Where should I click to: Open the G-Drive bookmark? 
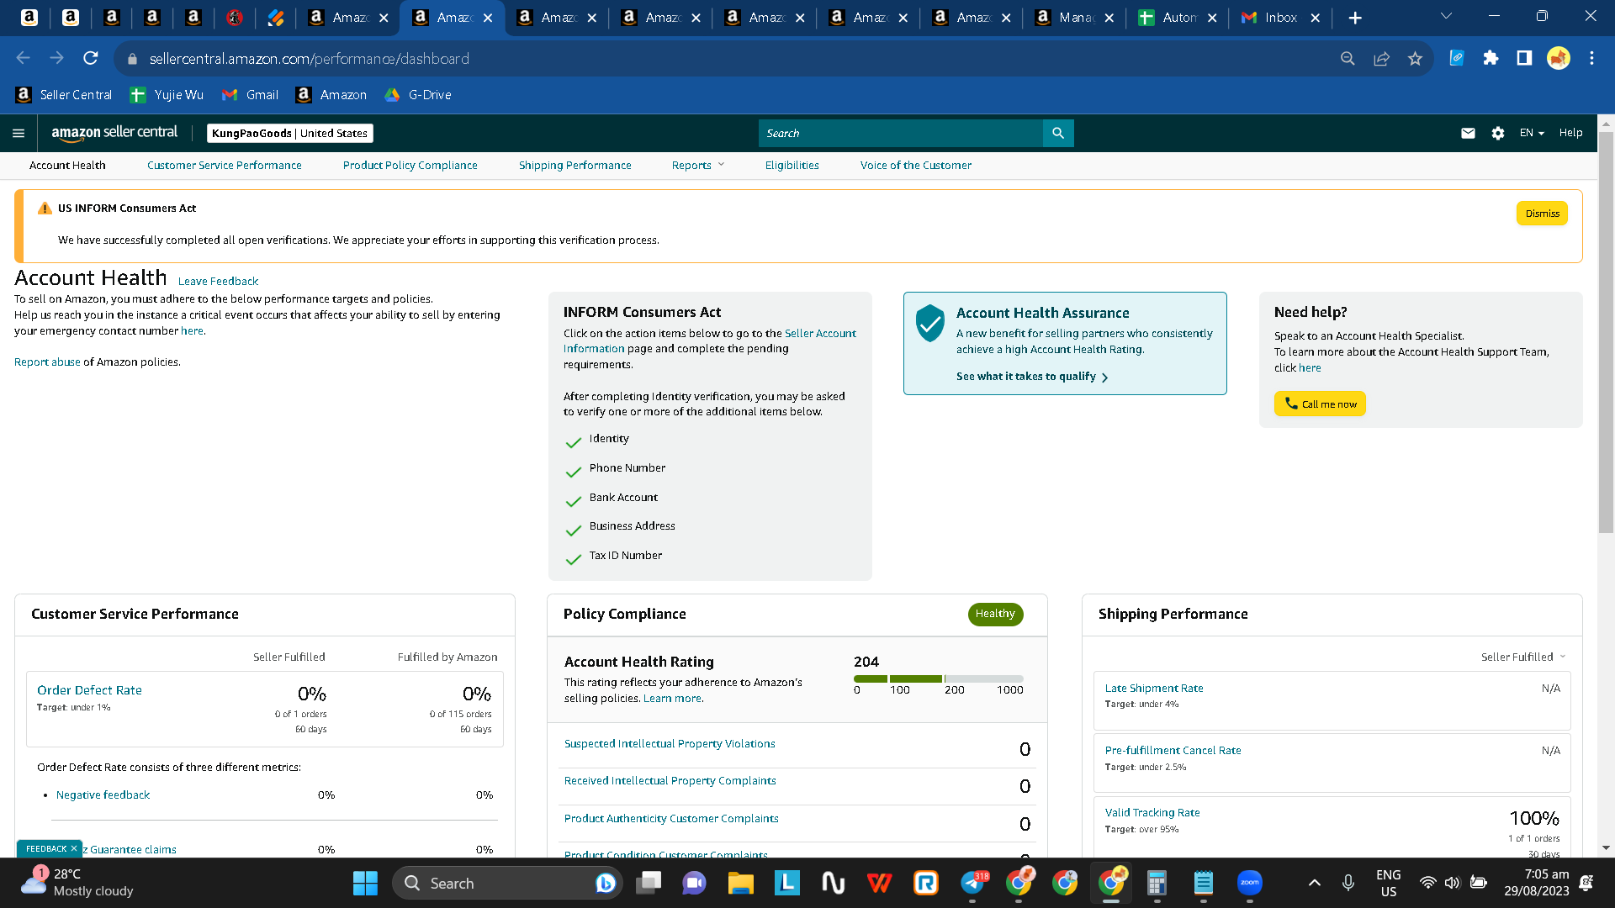pos(418,95)
